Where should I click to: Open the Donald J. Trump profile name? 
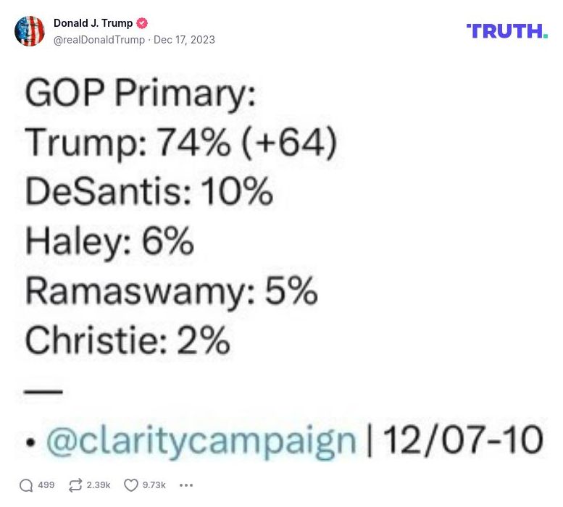click(93, 23)
